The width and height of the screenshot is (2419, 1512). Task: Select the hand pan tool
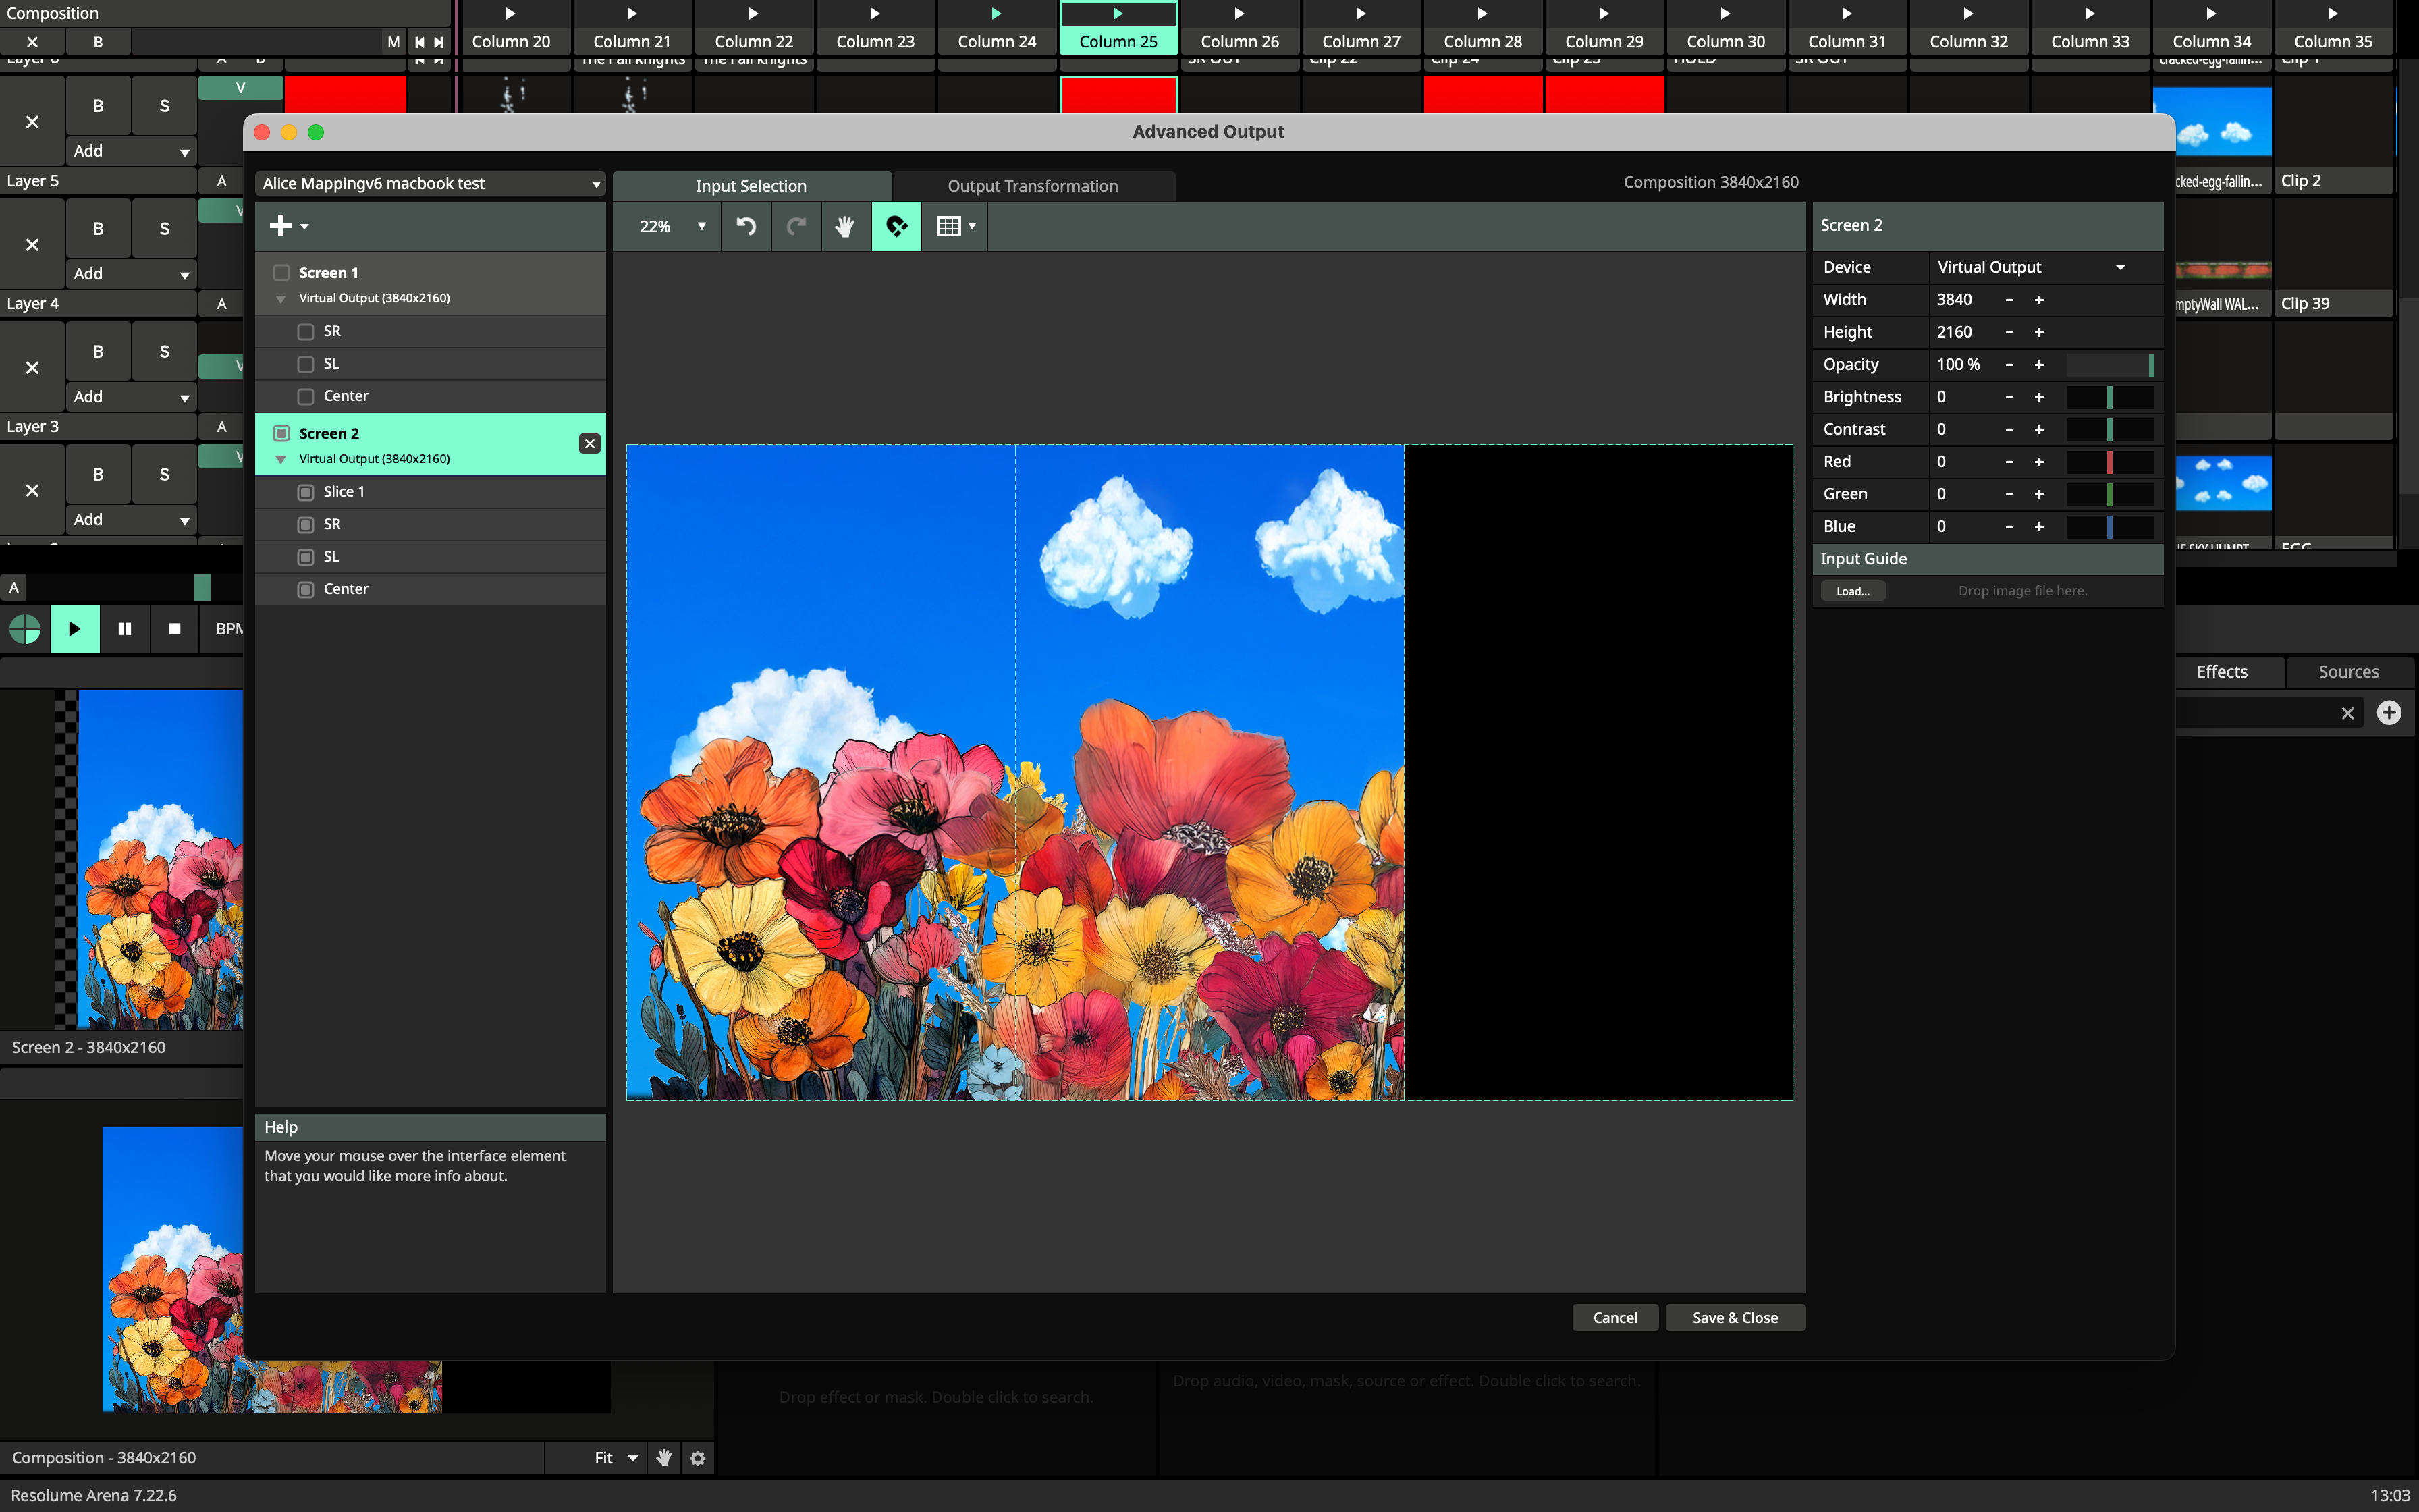click(x=844, y=226)
